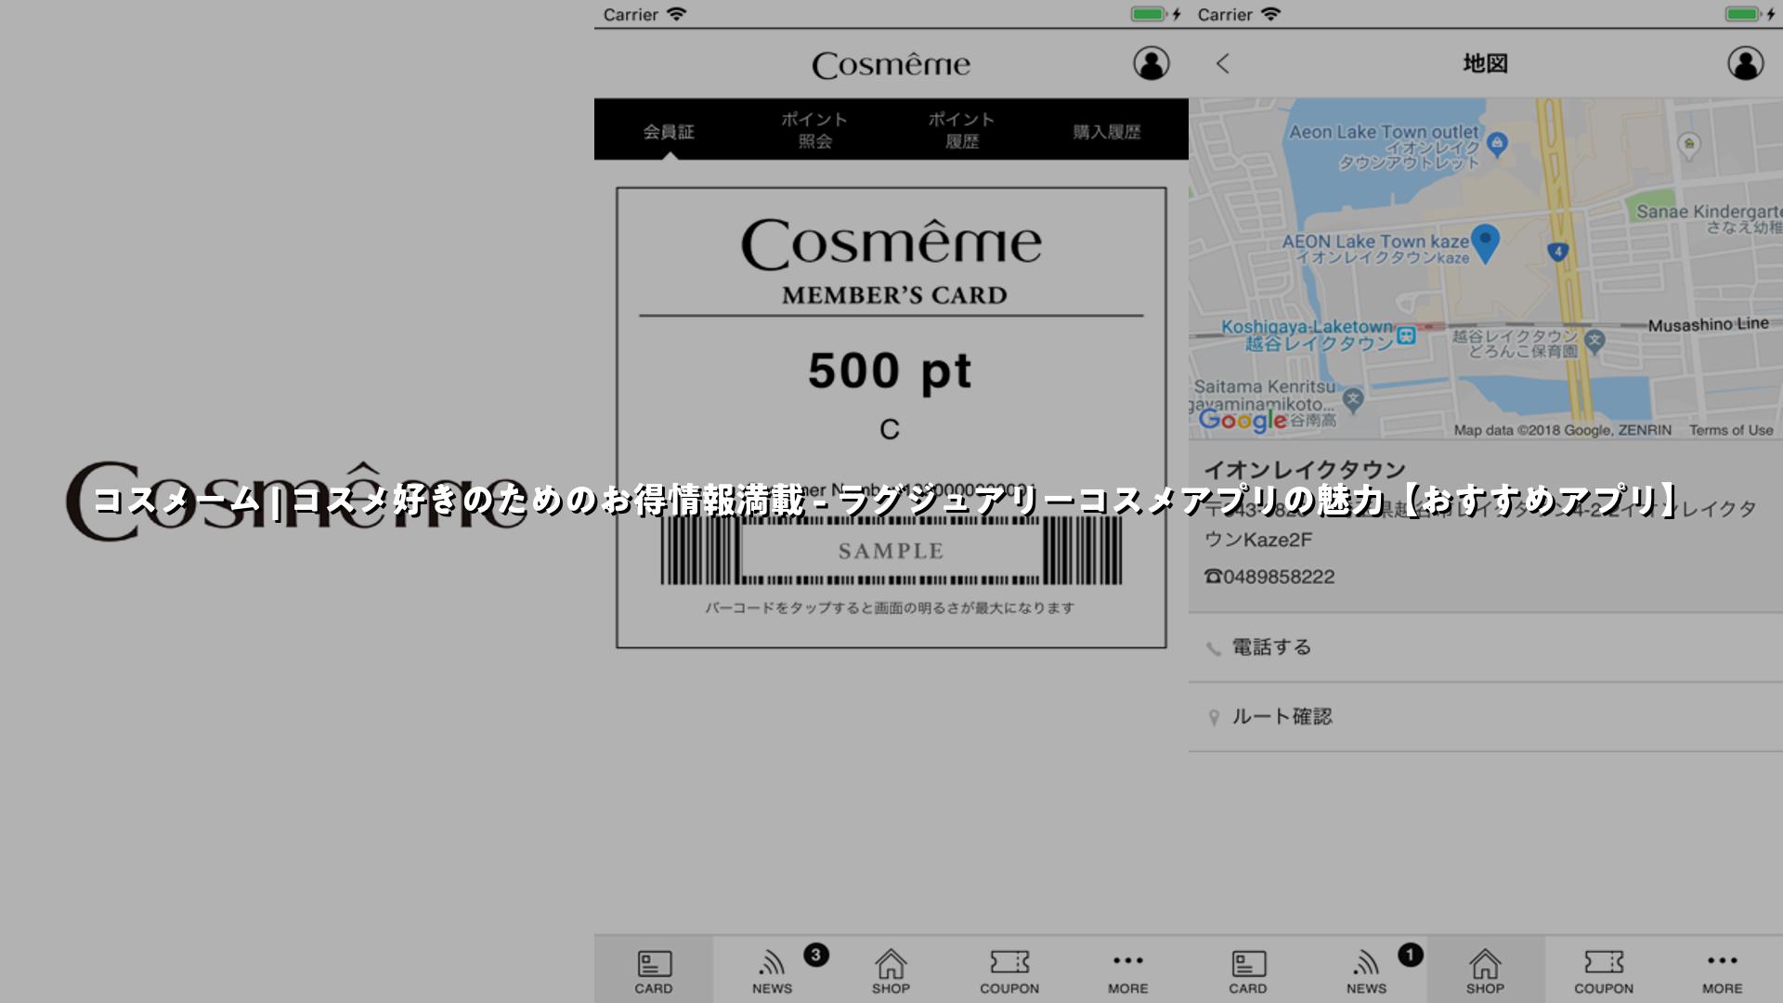Open the Terms of Use link on map
The height and width of the screenshot is (1003, 1783).
point(1731,430)
